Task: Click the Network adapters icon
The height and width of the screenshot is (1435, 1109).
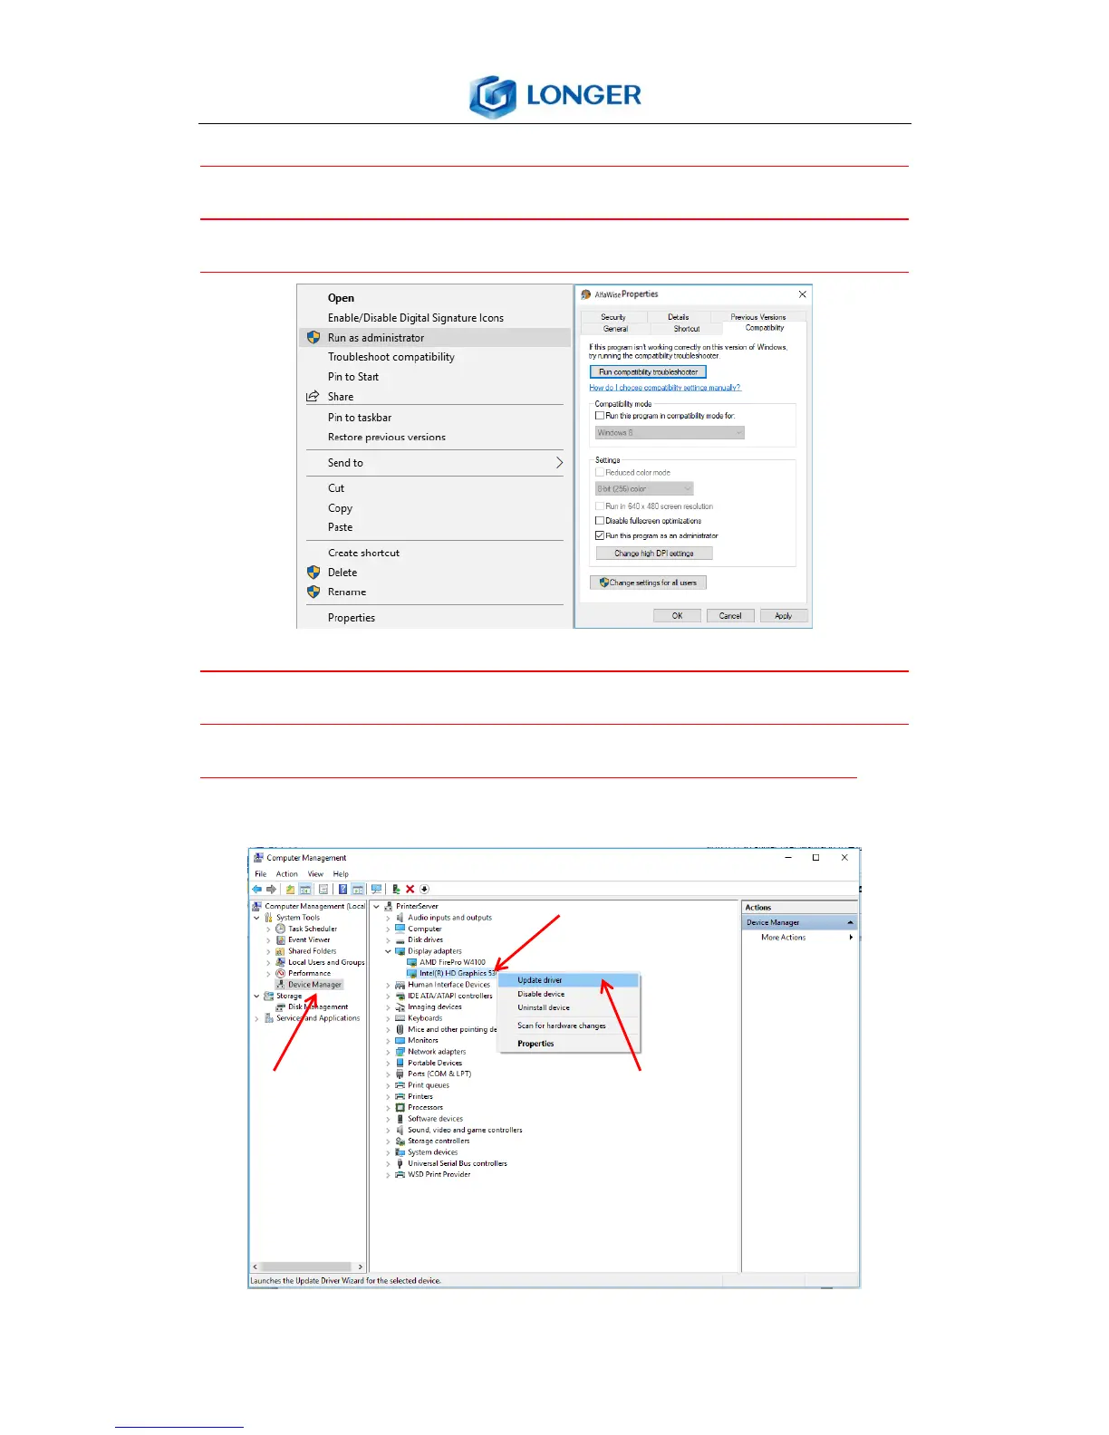Action: (400, 1052)
